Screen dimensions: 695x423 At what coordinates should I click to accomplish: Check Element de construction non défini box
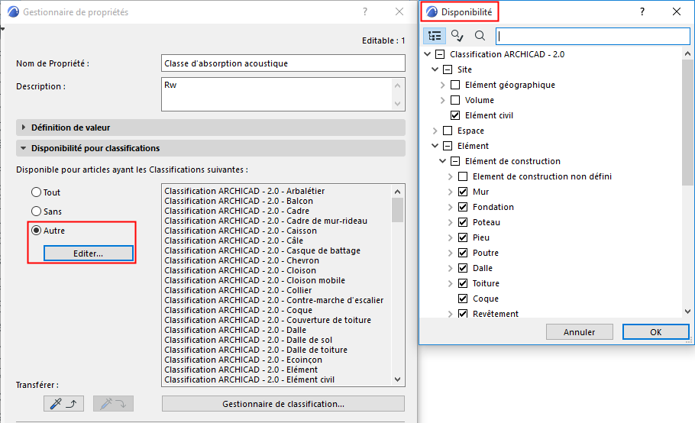[x=463, y=176]
